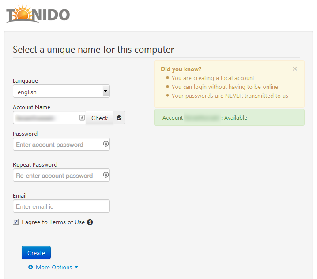Click the ': Available' status text
Screen dimensions: 317x279
pyautogui.click(x=234, y=118)
